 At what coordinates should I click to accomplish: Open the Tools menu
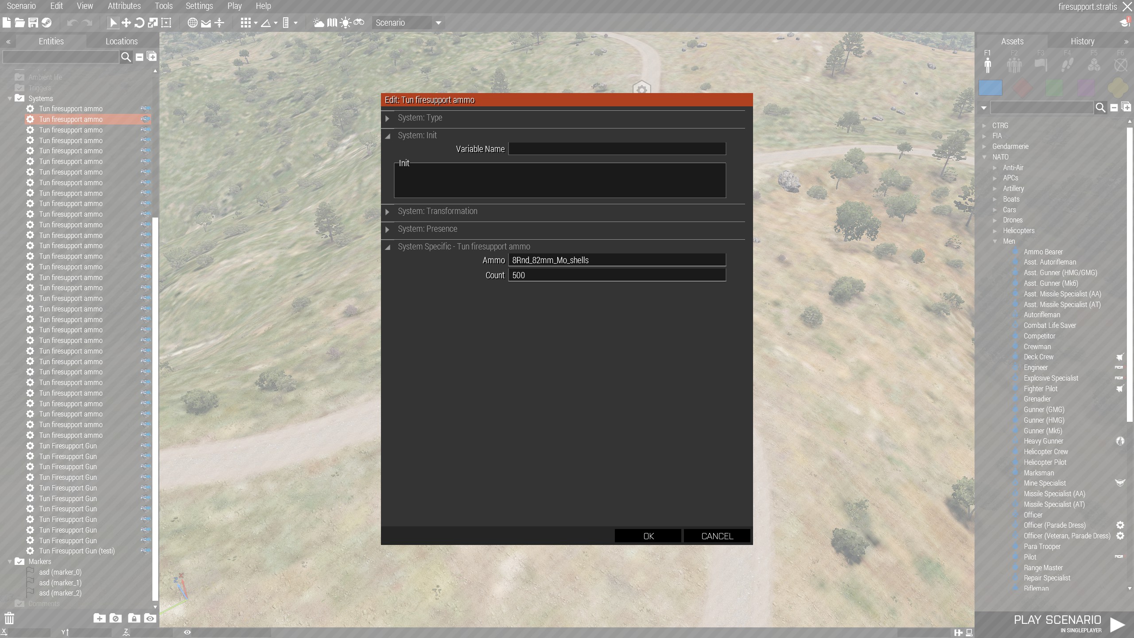coord(163,6)
